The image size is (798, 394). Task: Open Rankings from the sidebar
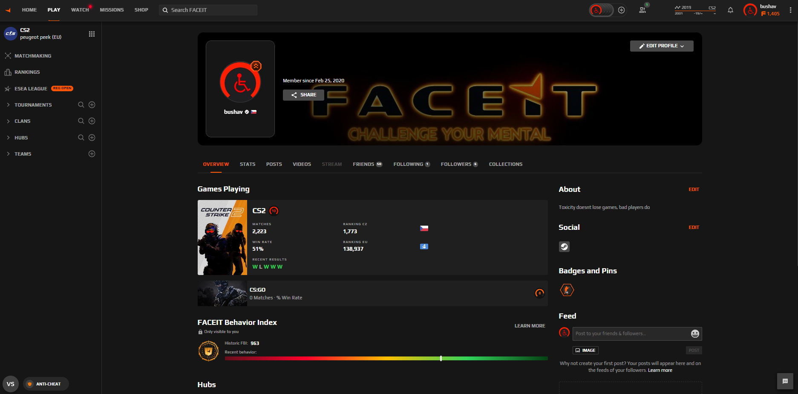[x=22, y=72]
